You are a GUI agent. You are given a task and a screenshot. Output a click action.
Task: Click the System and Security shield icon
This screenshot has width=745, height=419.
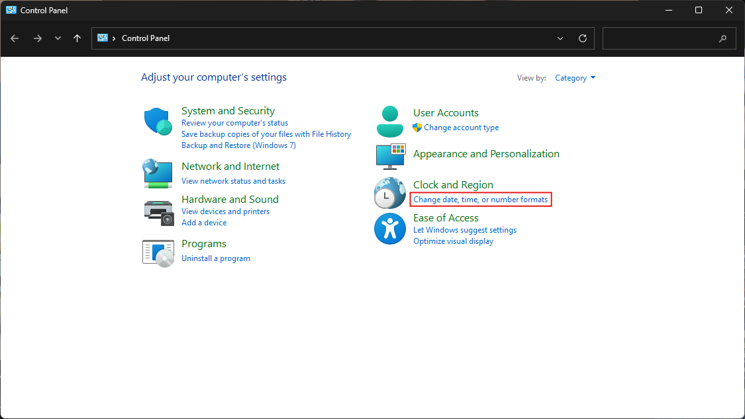pos(158,122)
